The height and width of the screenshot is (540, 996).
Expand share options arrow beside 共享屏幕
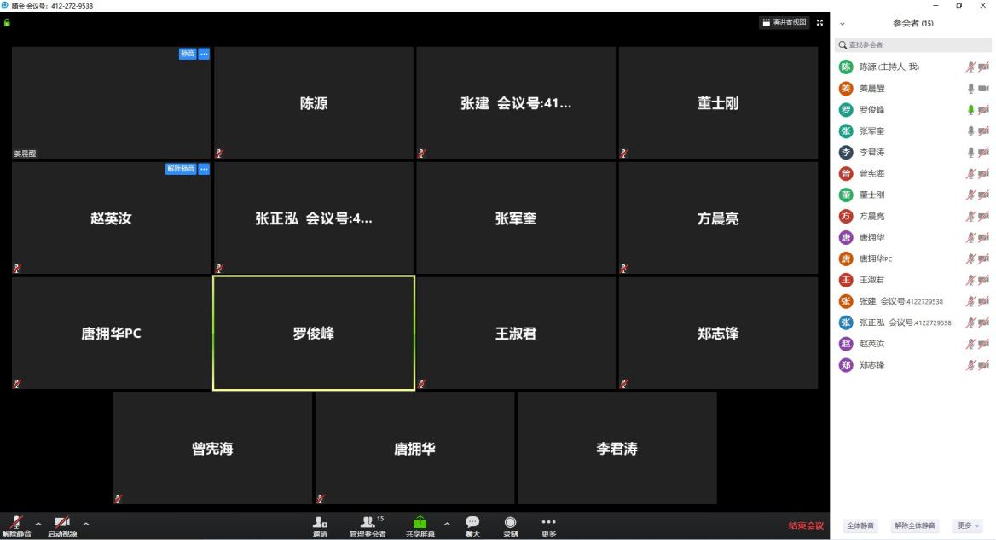click(x=447, y=522)
